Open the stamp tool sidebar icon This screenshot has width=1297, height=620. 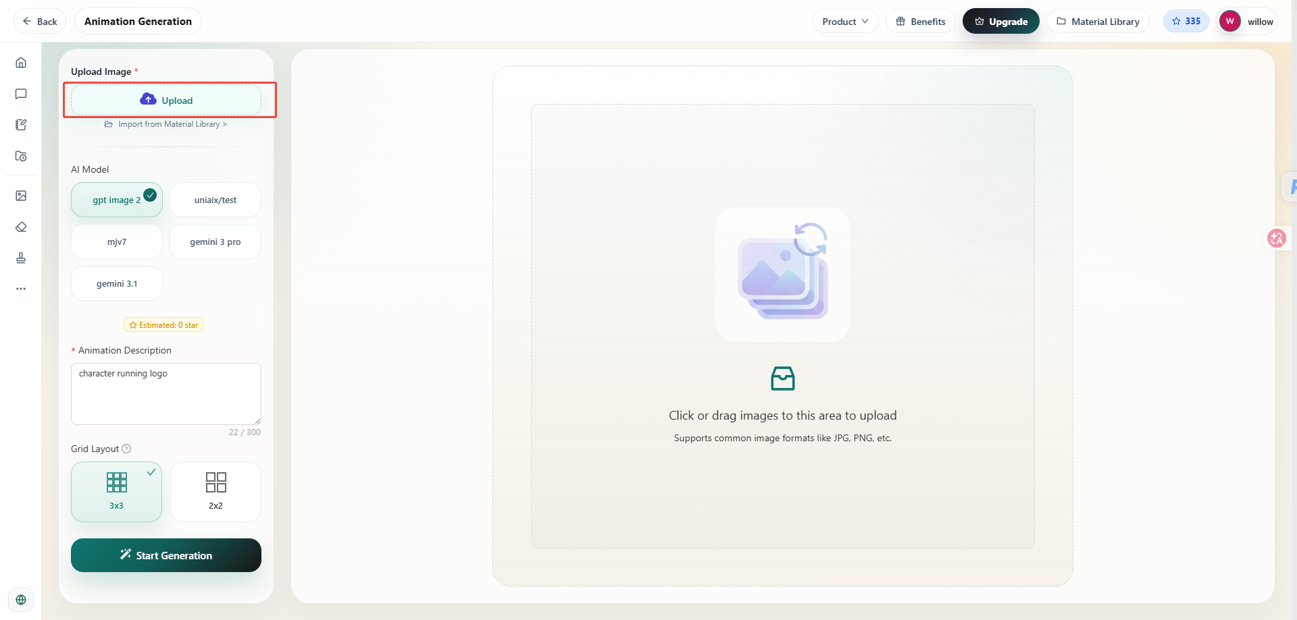(21, 258)
